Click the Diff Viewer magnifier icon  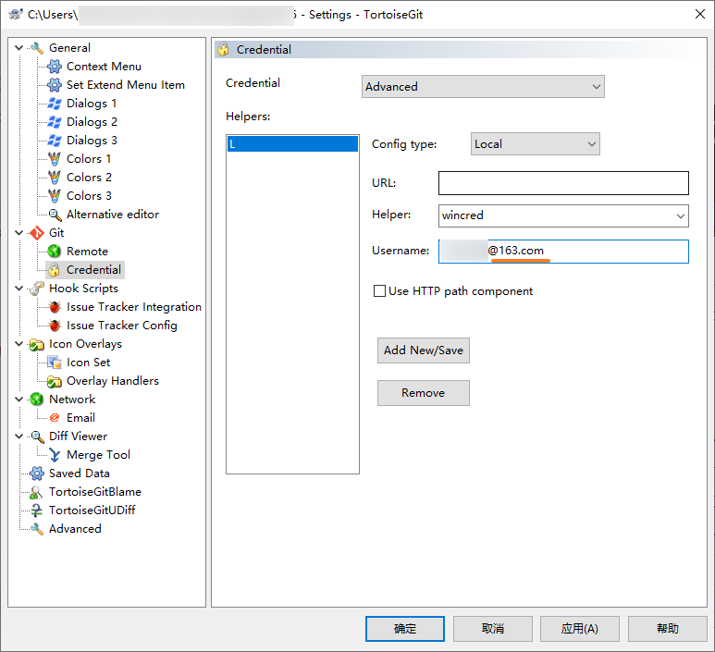(x=36, y=437)
